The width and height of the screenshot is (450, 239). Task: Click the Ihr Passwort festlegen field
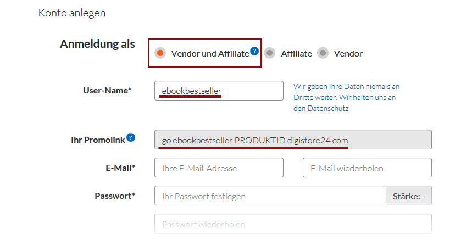(x=270, y=196)
